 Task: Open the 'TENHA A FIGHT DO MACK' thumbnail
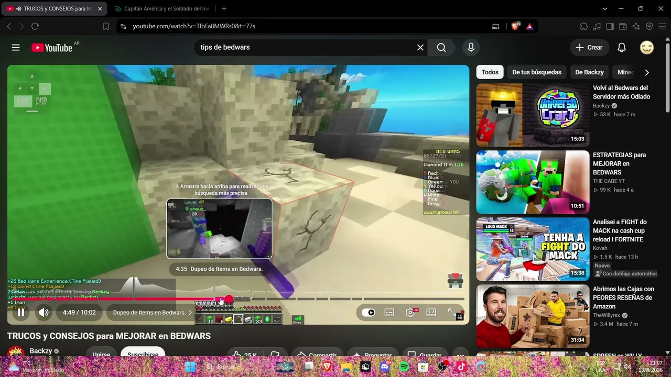533,249
